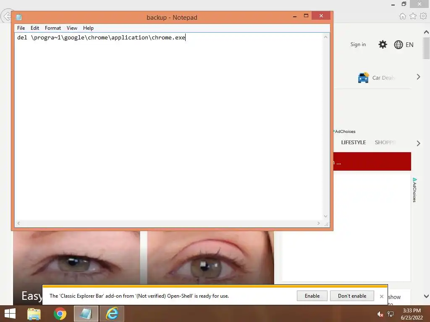This screenshot has width=430, height=322.
Task: Open the View menu in Notepad
Action: tap(72, 28)
